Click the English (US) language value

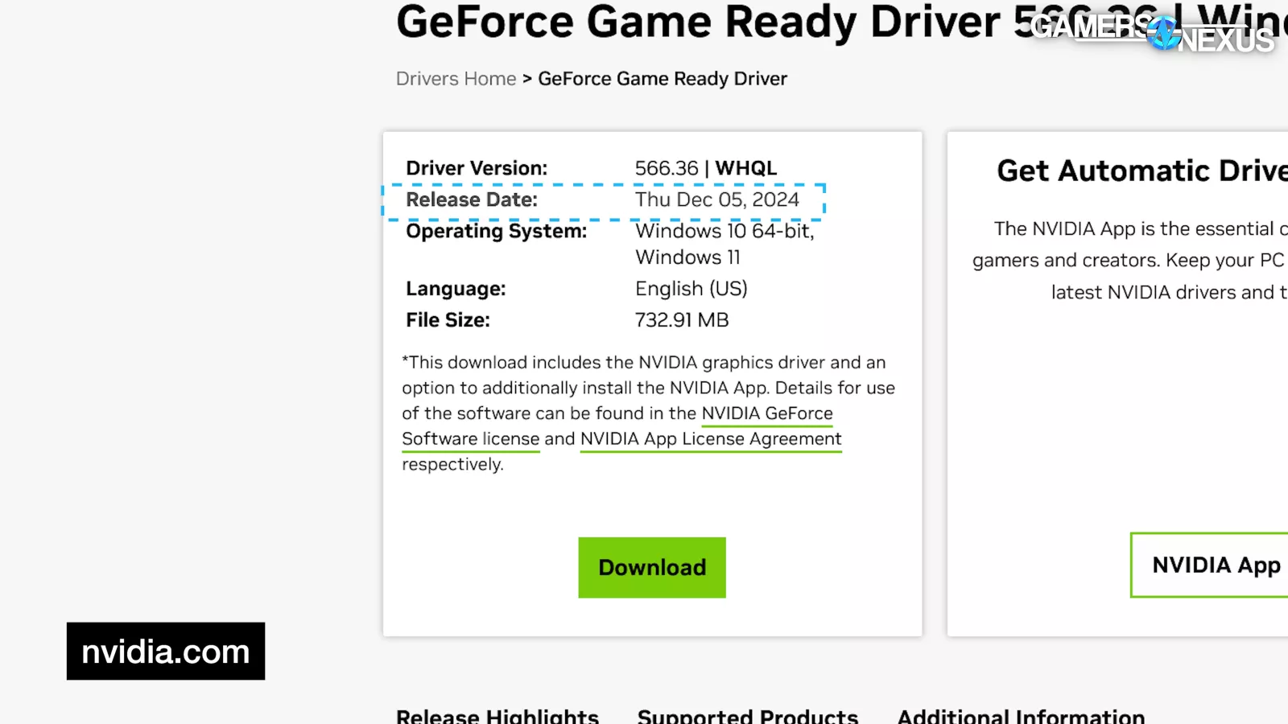691,289
